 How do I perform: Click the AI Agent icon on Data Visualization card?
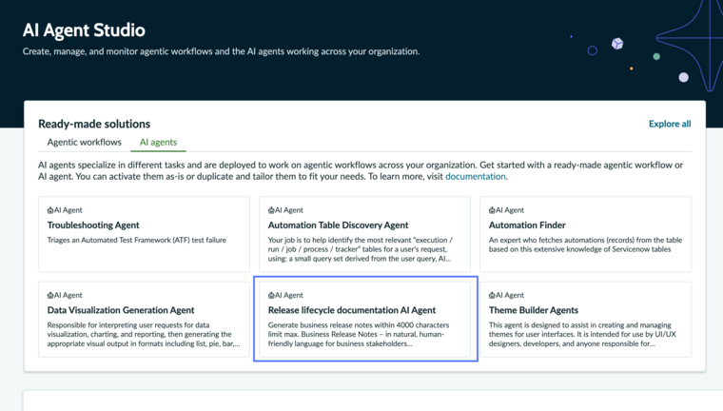50,295
